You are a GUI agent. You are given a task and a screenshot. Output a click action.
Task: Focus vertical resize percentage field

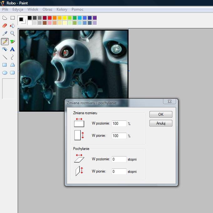pos(119,136)
